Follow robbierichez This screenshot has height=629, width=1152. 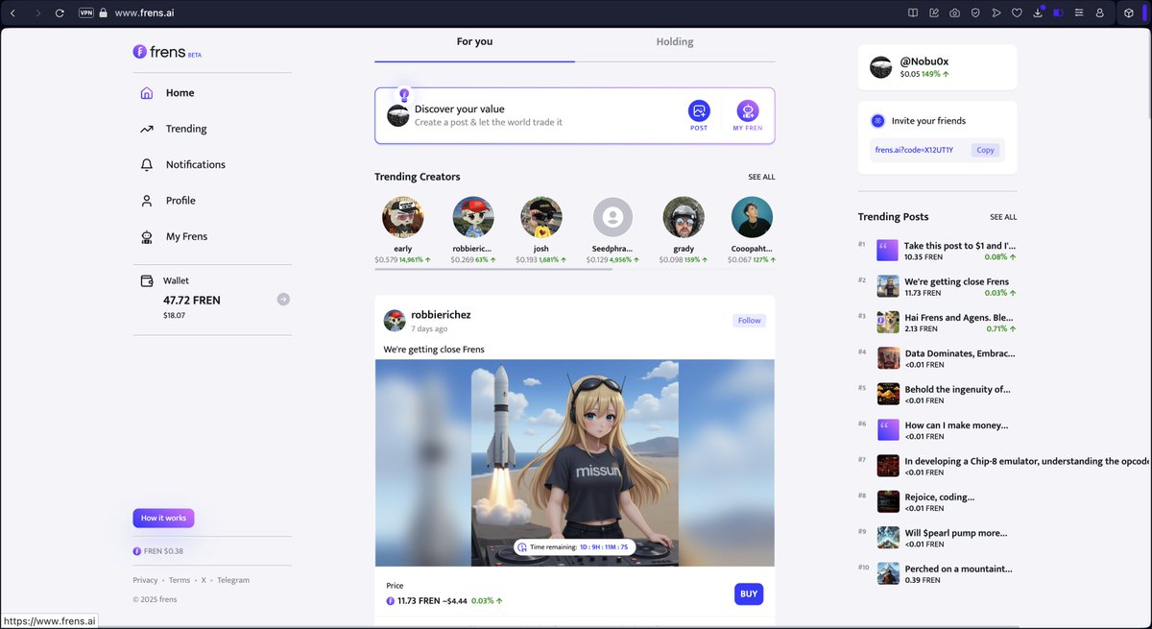click(749, 321)
